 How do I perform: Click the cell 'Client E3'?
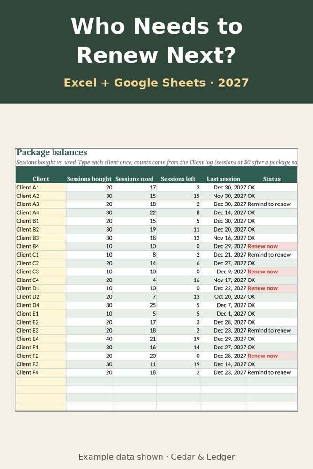(41, 330)
